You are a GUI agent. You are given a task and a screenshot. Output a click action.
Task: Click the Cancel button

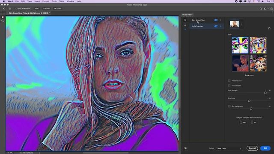[x=252, y=148]
